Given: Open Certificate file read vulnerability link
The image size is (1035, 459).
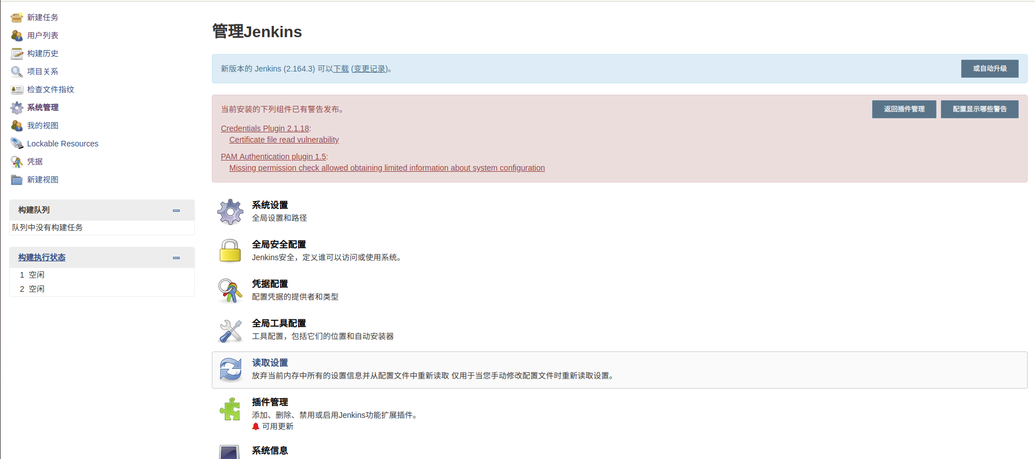Looking at the screenshot, I should click(284, 140).
